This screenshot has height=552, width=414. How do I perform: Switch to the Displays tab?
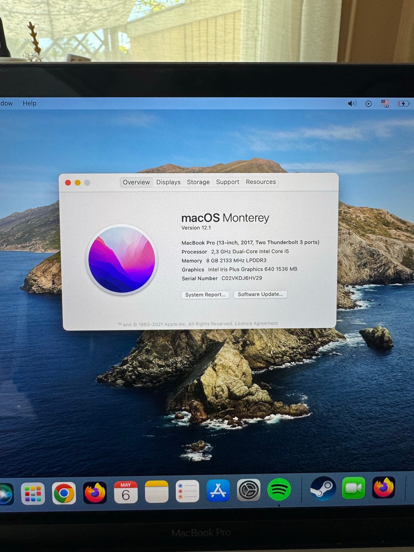click(x=168, y=182)
